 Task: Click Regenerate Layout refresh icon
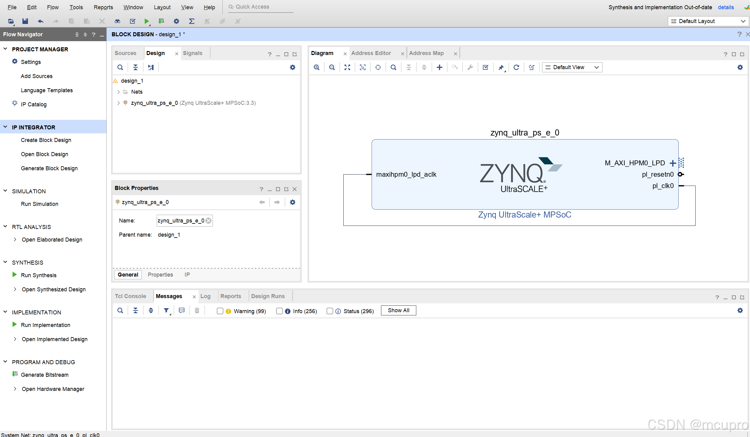click(x=516, y=67)
